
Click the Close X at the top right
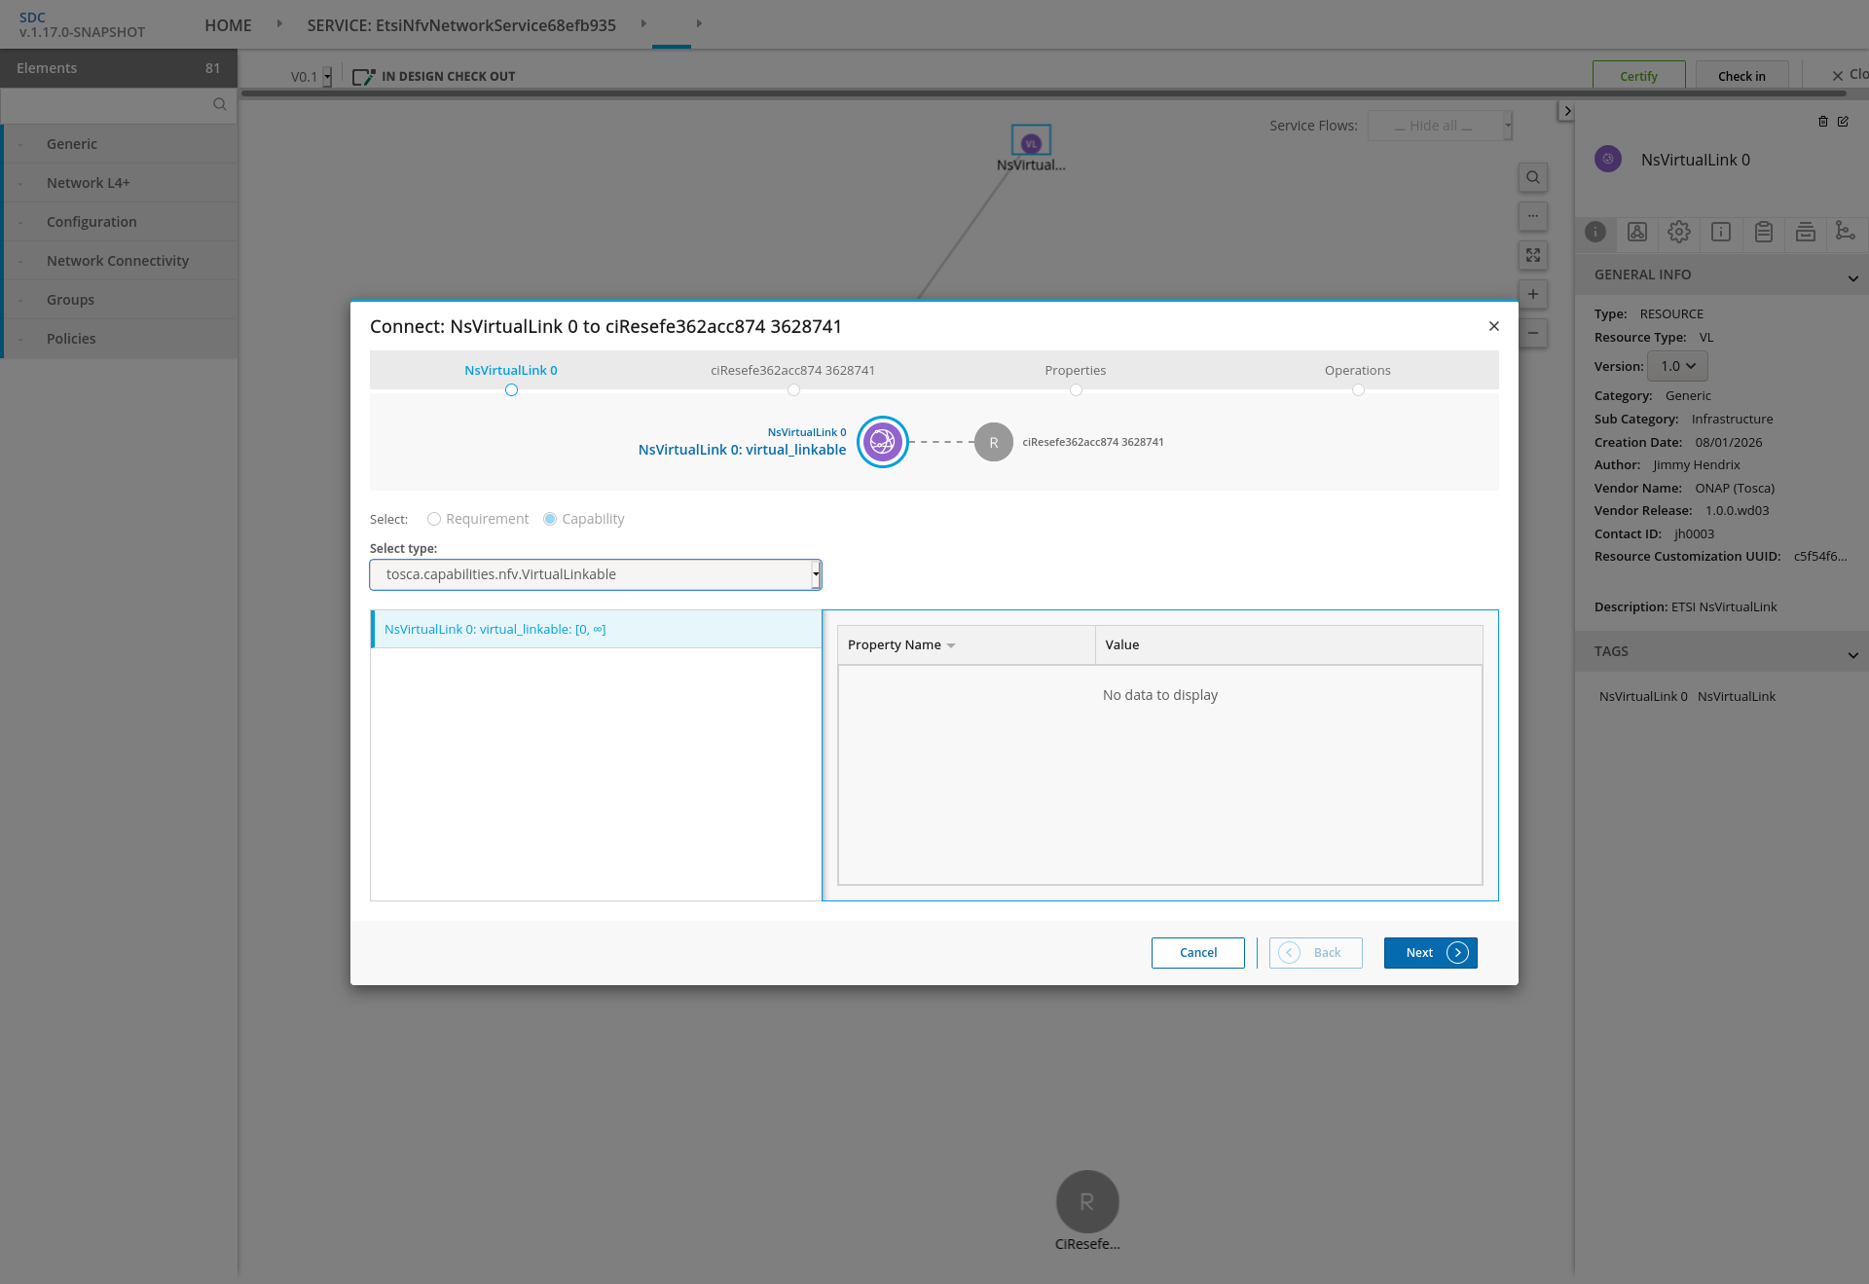point(1837,75)
